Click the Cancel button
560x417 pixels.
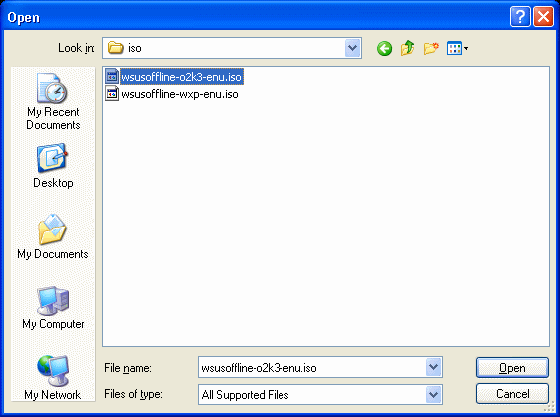pos(512,394)
